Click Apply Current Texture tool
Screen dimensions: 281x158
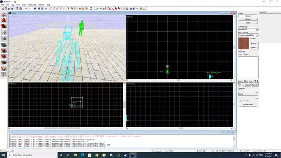4,50
